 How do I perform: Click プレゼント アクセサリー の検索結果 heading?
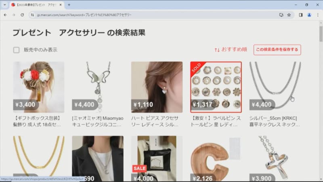[x=79, y=33]
